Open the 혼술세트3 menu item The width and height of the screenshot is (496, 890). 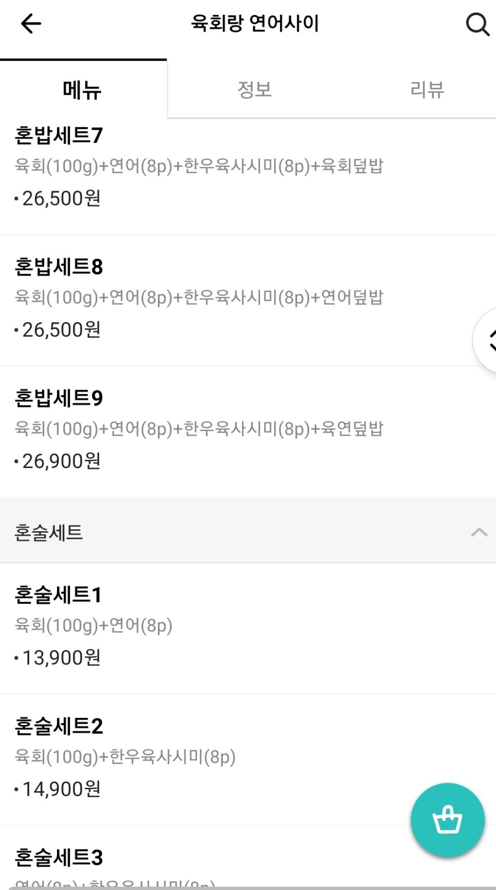point(59,857)
